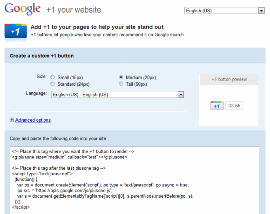Image resolution: width=270 pixels, height=214 pixels.
Task: Click inside the code snippet text area
Action: pos(135,180)
